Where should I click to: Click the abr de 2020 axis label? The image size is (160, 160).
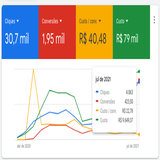(x=24, y=146)
